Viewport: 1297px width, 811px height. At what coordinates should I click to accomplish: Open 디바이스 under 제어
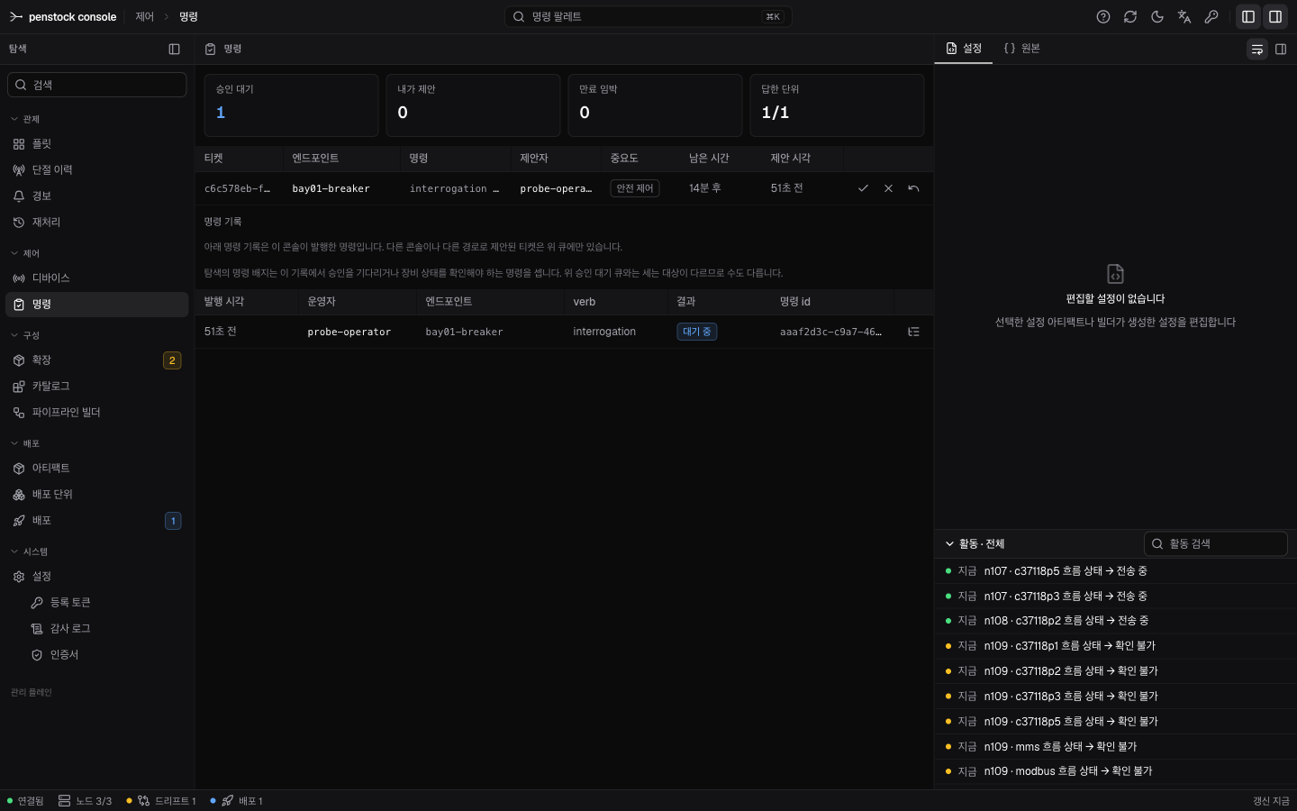pos(97,278)
